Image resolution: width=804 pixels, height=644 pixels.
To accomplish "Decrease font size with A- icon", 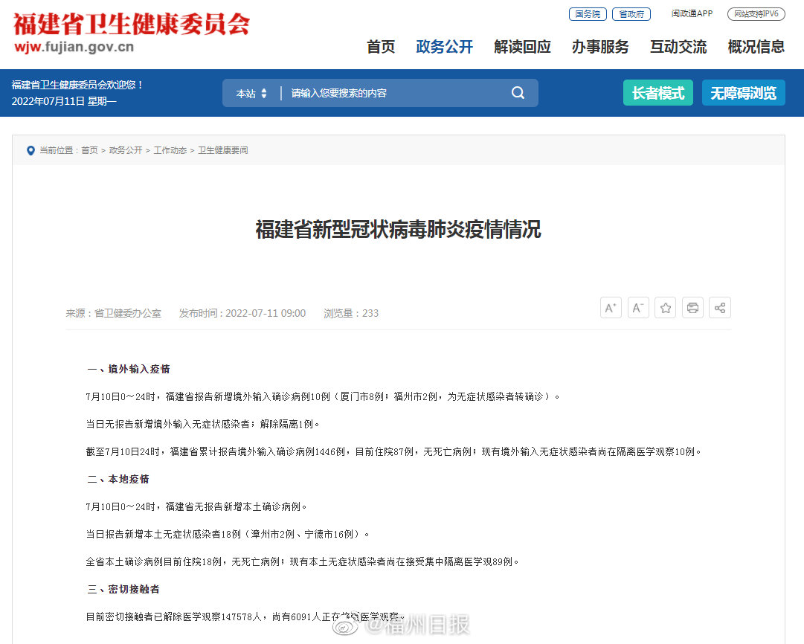I will tap(638, 308).
